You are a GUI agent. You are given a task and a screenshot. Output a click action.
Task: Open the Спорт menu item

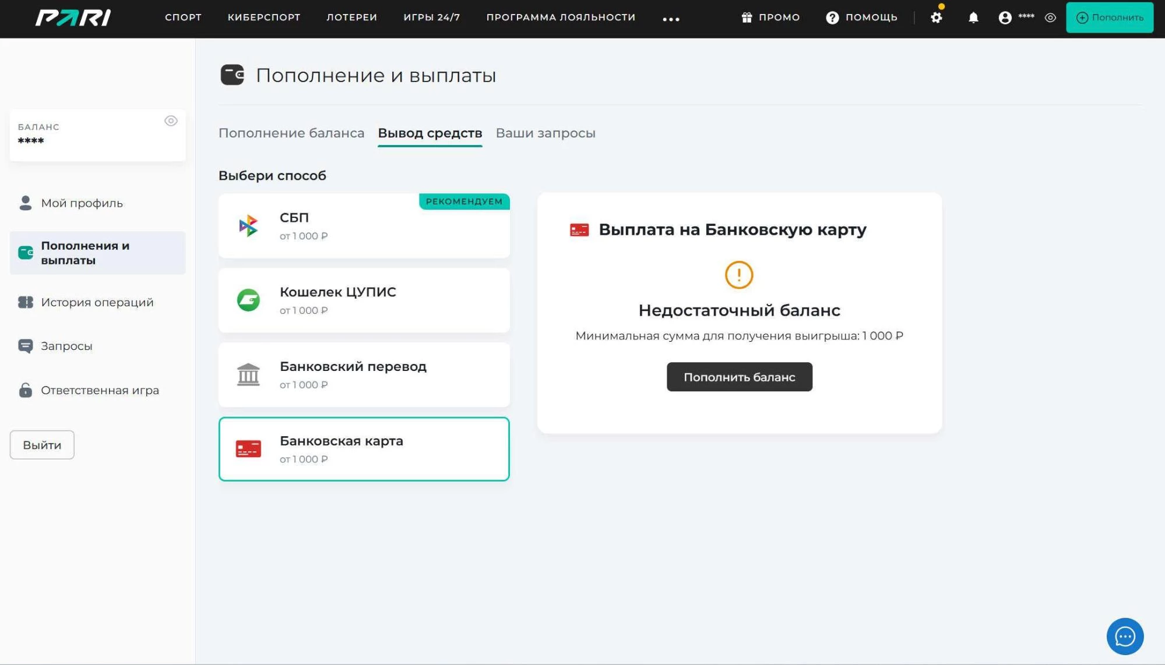(x=183, y=17)
